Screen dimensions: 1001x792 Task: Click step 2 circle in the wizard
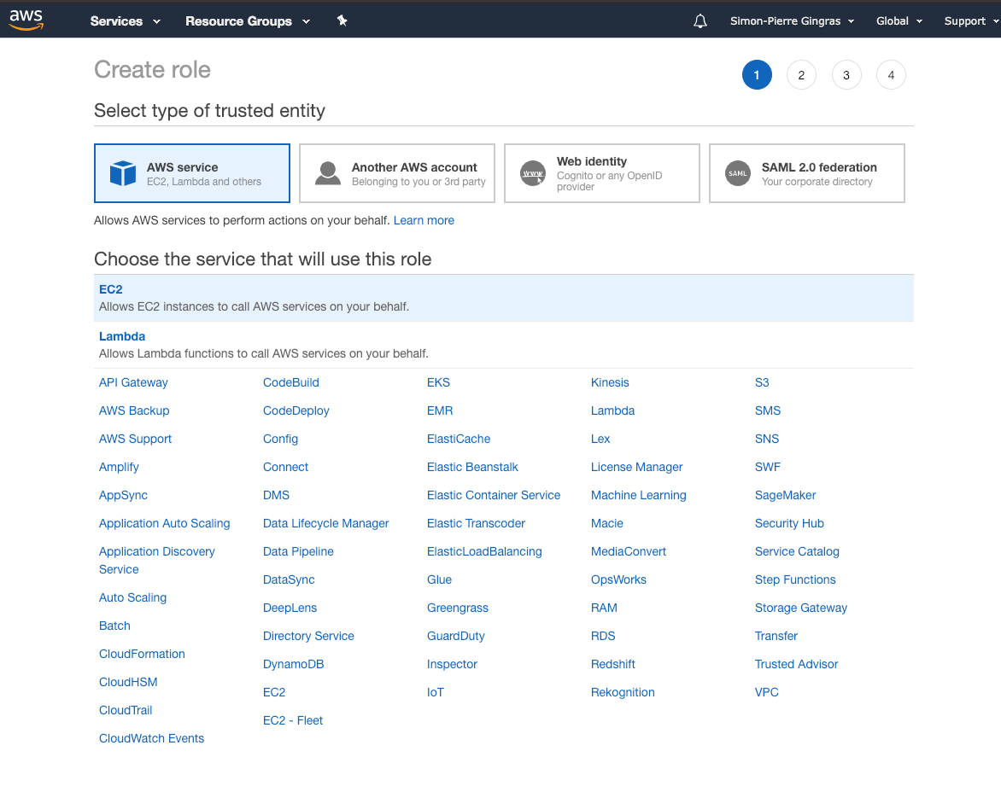pos(801,74)
